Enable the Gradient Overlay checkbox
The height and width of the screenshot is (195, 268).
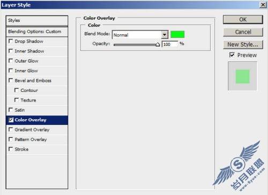click(11, 129)
